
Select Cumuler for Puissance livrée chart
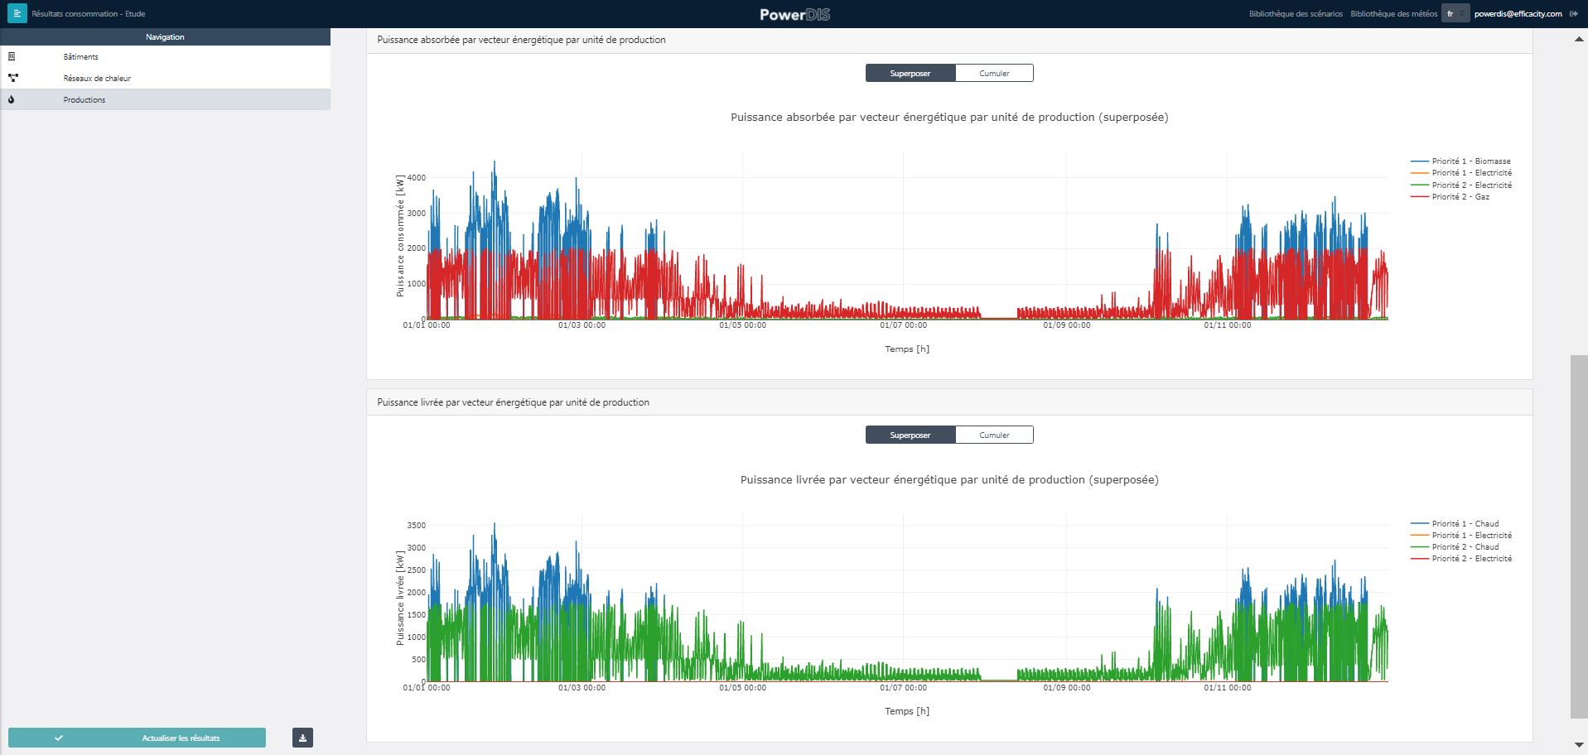(x=994, y=435)
